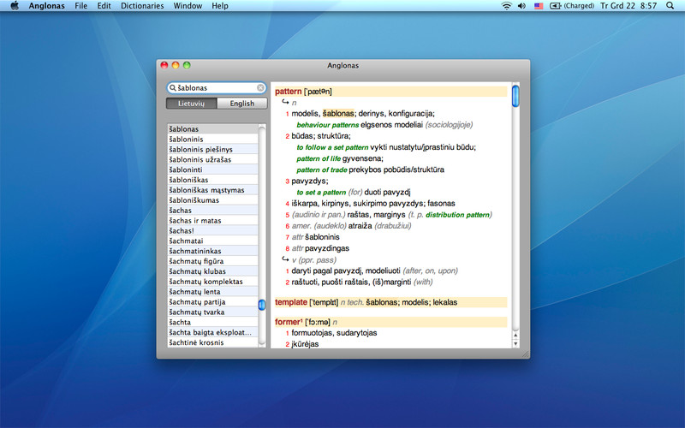Click the word list scrollbar thumb
Image resolution: width=685 pixels, height=428 pixels.
click(262, 305)
